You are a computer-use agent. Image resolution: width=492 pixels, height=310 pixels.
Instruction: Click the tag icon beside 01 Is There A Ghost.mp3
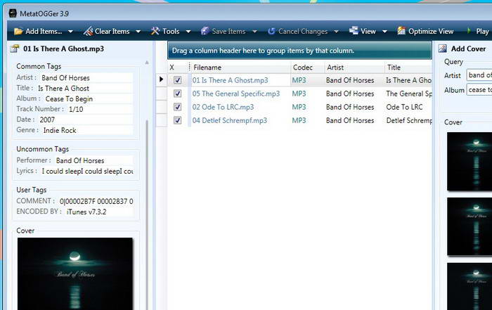[x=15, y=49]
